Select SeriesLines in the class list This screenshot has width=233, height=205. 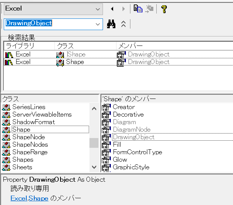(x=29, y=107)
